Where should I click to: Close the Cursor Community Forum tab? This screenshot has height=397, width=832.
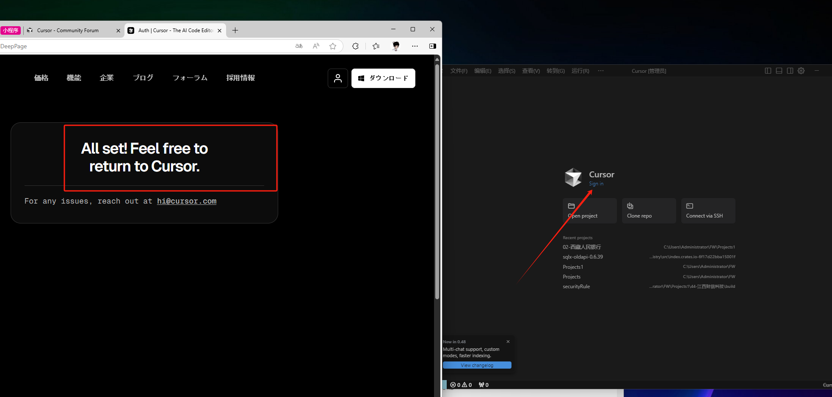[118, 30]
